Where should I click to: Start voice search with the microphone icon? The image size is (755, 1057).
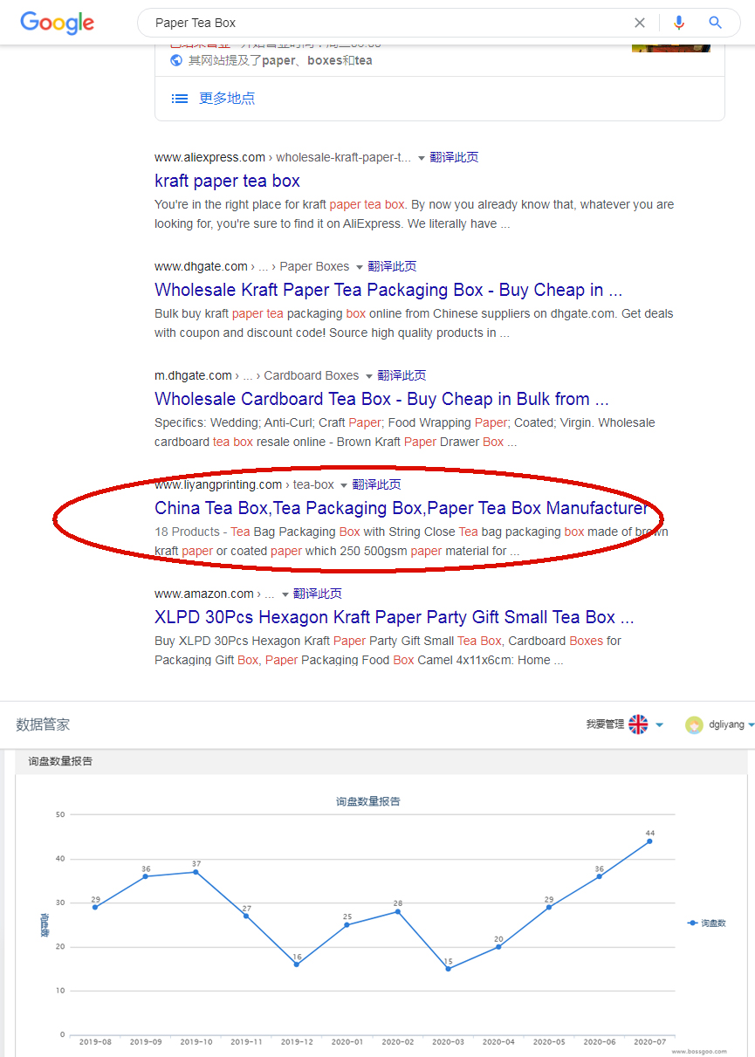(679, 23)
